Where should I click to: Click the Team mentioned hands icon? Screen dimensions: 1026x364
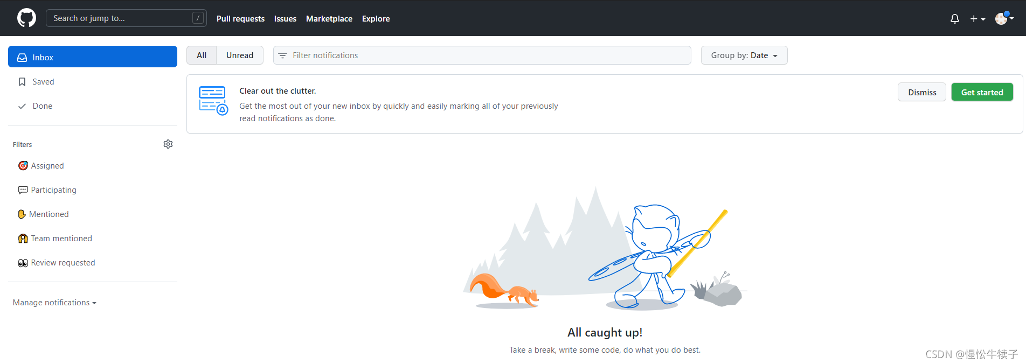pyautogui.click(x=23, y=239)
